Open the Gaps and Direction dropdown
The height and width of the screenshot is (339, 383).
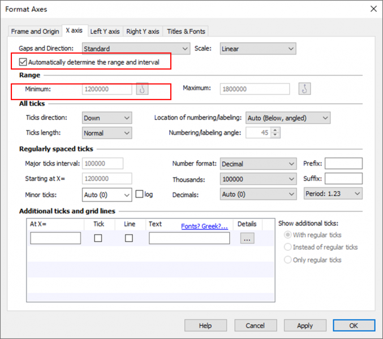click(x=136, y=49)
